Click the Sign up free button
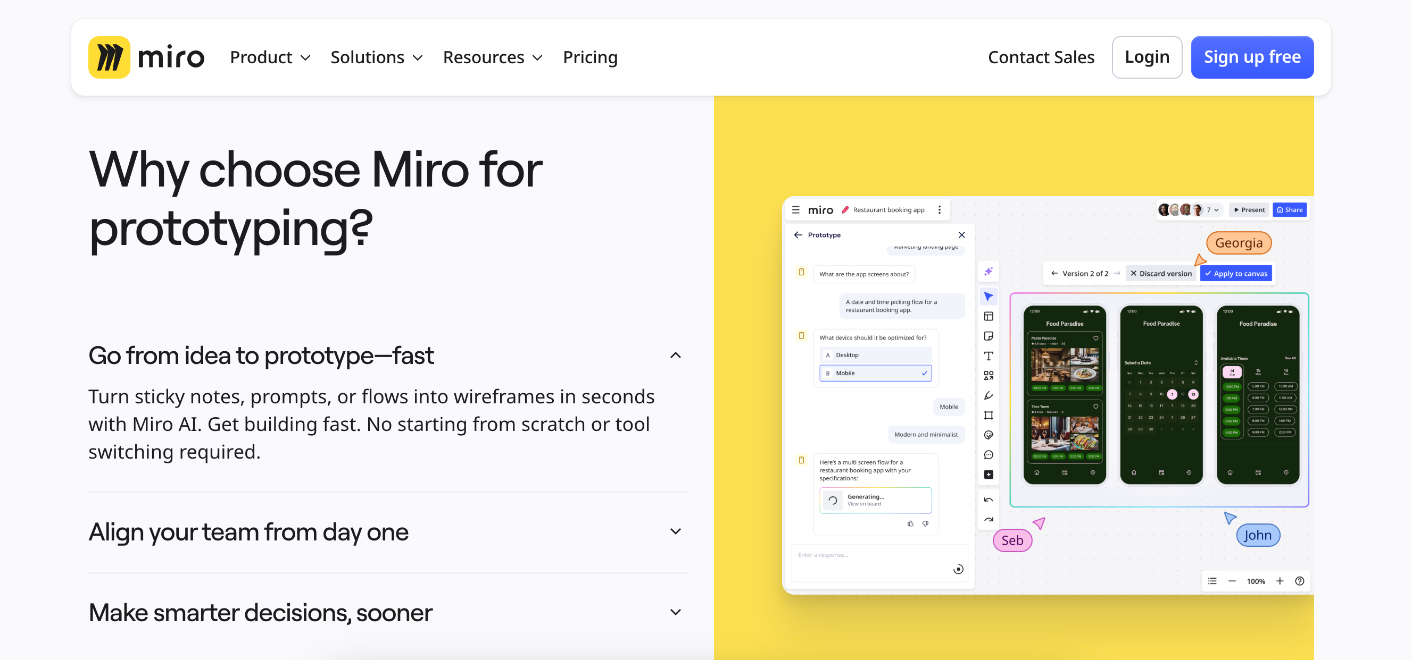The image size is (1412, 660). coord(1251,57)
